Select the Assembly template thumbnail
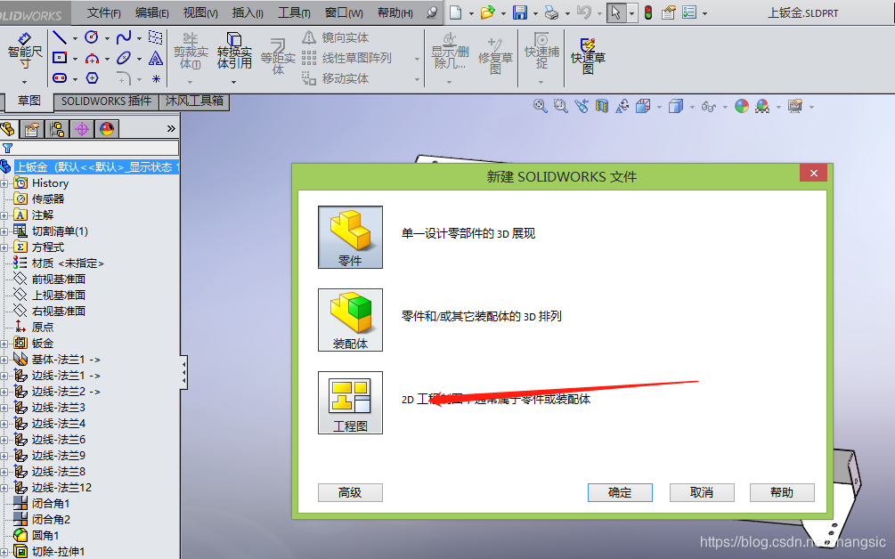Screen dimensions: 895x559 (x=350, y=320)
